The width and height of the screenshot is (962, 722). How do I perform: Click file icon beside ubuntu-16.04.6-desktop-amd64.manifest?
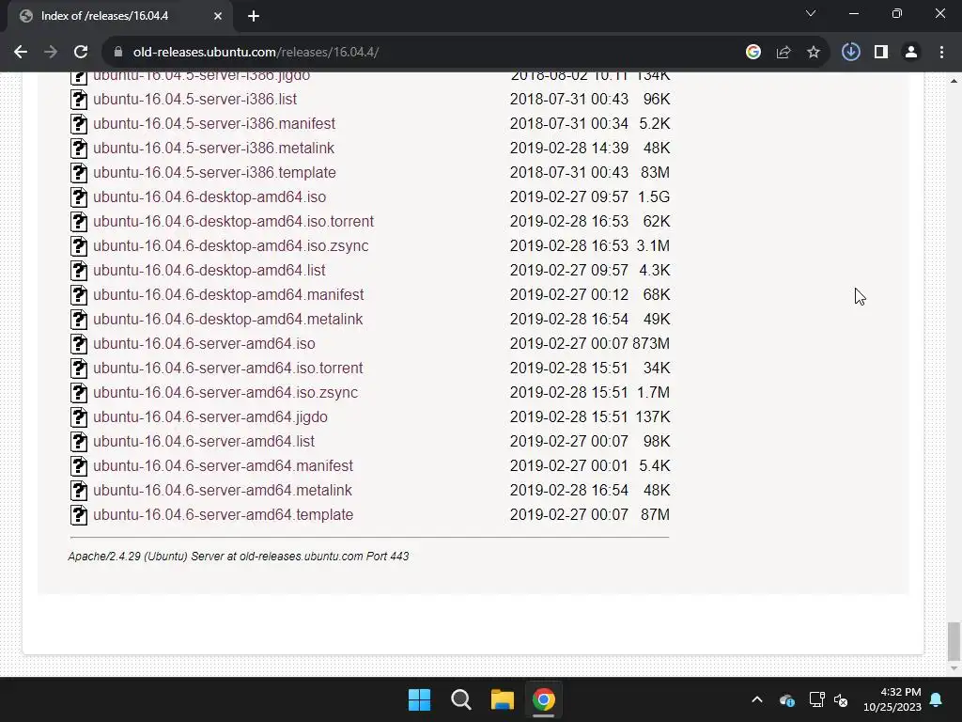point(79,295)
